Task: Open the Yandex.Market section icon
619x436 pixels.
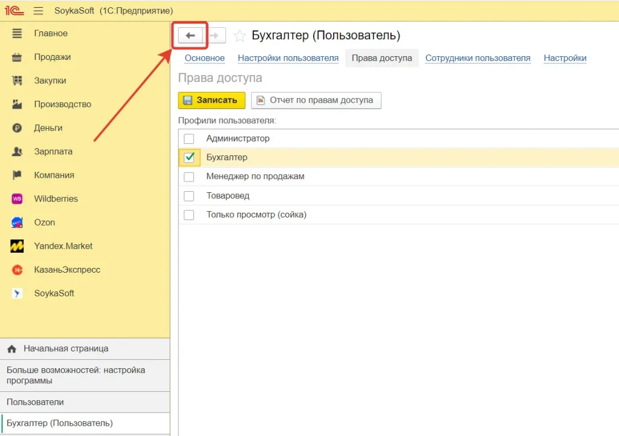Action: [17, 246]
